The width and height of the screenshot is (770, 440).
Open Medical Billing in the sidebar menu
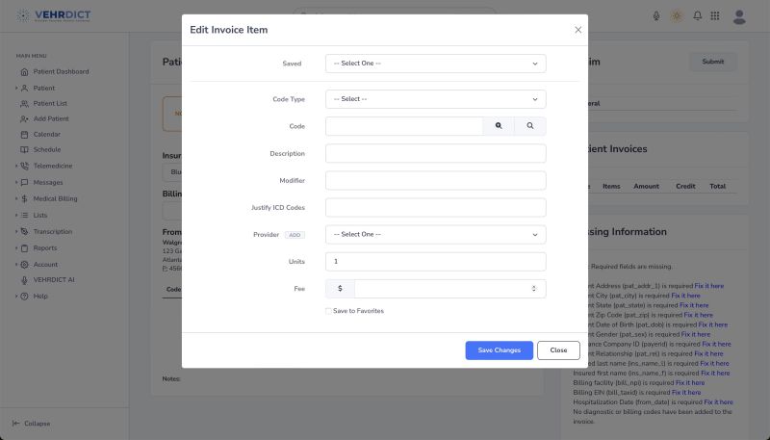coord(55,198)
